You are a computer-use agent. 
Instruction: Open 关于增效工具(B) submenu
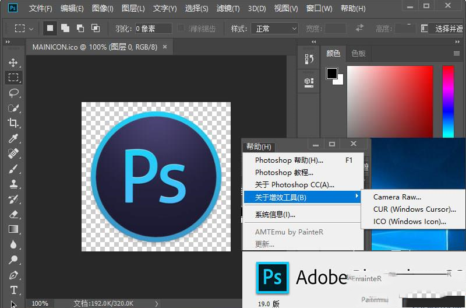click(x=302, y=197)
